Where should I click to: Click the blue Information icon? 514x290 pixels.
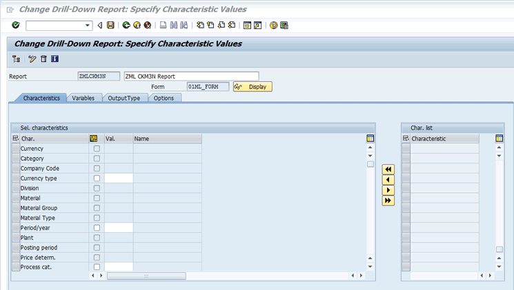(x=55, y=59)
